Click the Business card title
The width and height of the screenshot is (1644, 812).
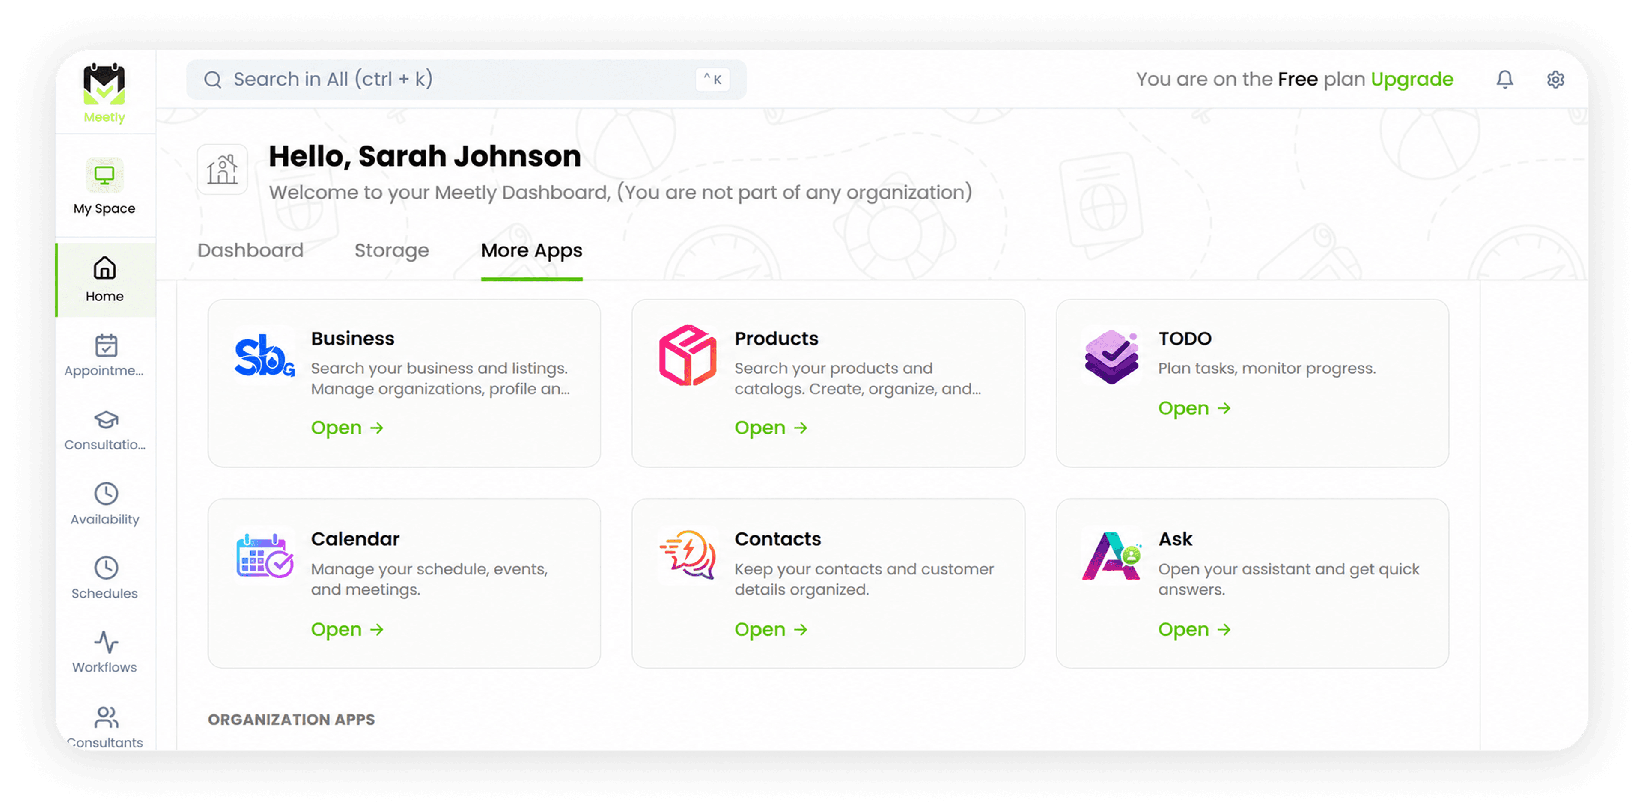pos(352,338)
